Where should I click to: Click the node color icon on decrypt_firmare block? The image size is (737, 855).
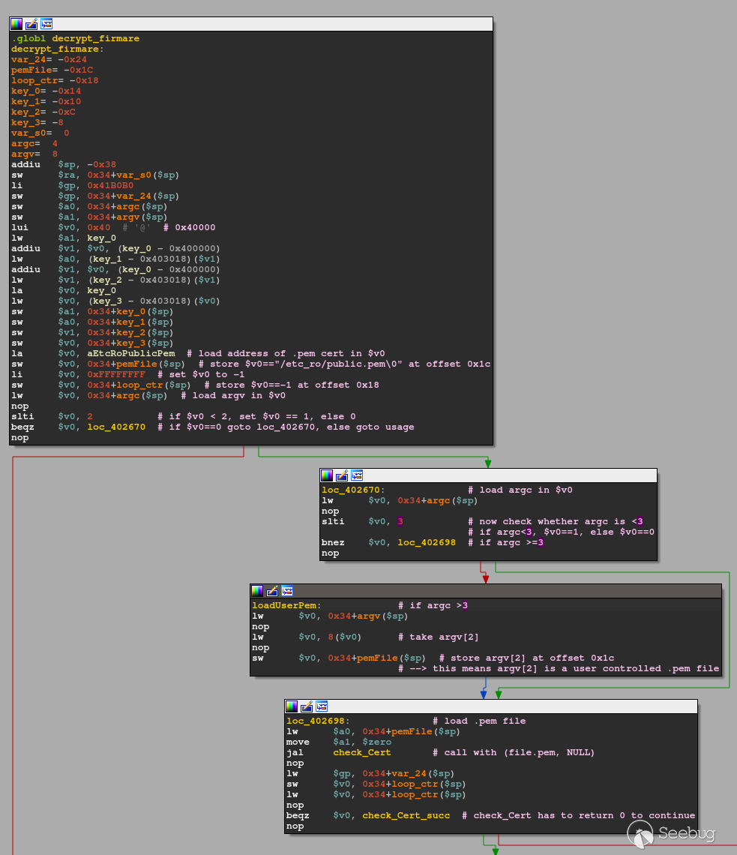click(16, 24)
